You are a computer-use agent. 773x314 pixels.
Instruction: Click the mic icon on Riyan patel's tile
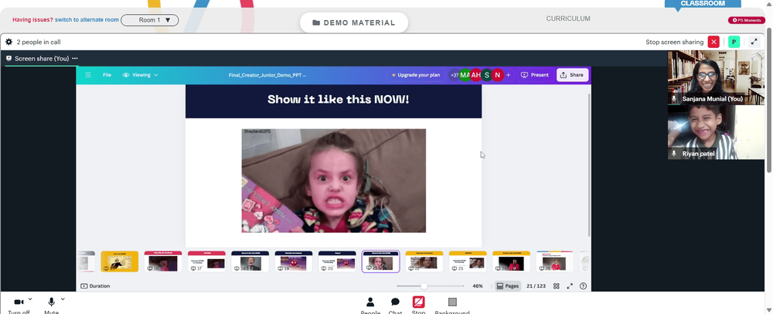(674, 153)
